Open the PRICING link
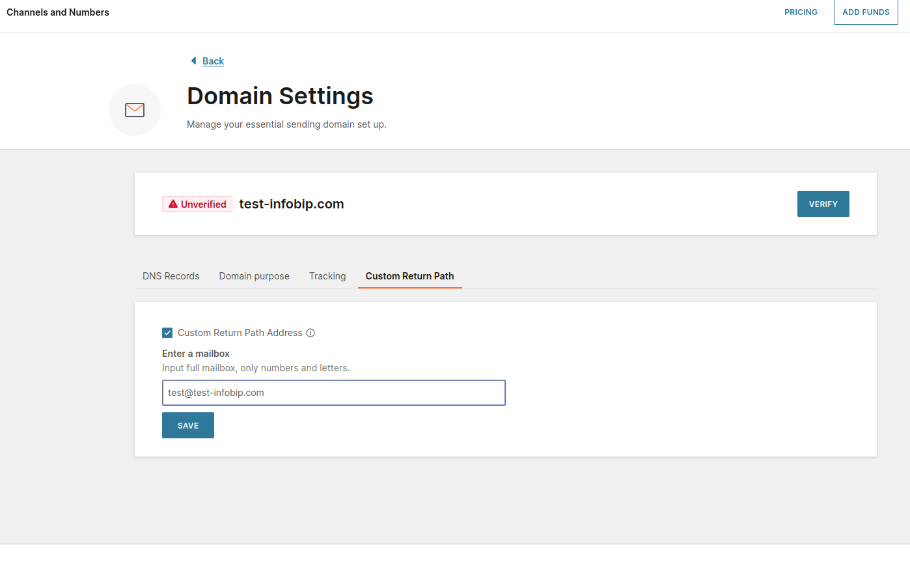The height and width of the screenshot is (579, 910). click(801, 12)
